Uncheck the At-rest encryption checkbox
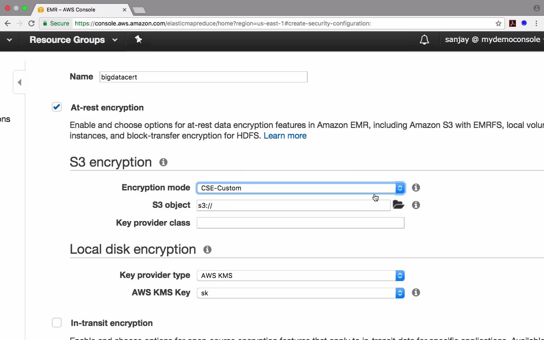This screenshot has height=340, width=544. (57, 107)
